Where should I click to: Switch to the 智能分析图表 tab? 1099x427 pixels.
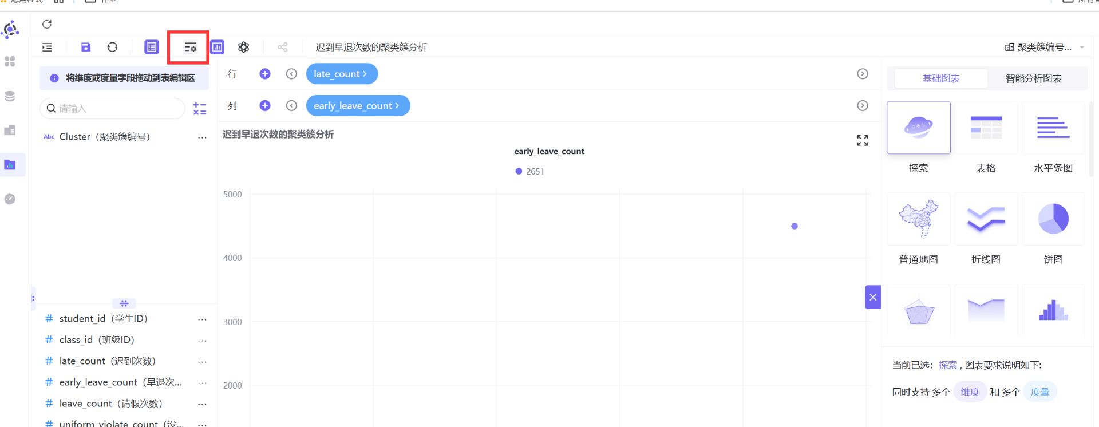click(1033, 78)
